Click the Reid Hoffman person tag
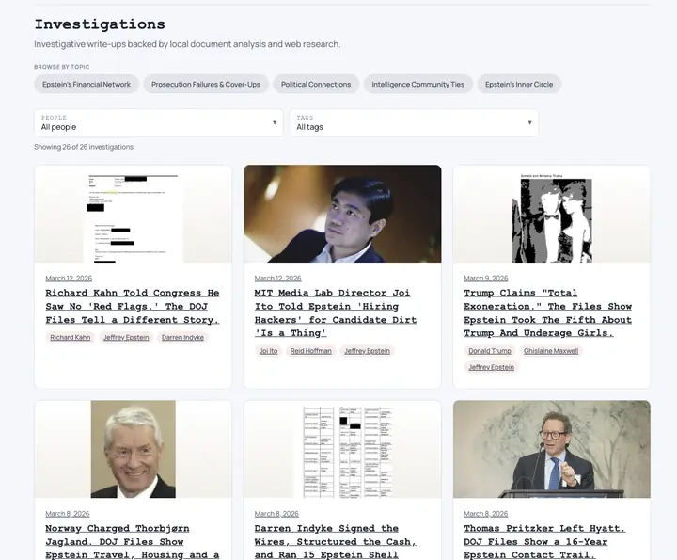The height and width of the screenshot is (560, 677). 311,351
